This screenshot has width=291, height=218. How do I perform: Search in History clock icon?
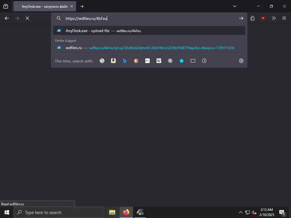204,61
